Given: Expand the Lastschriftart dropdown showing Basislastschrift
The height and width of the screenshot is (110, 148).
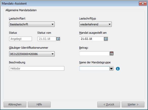Looking at the screenshot, I should click(x=32, y=24).
